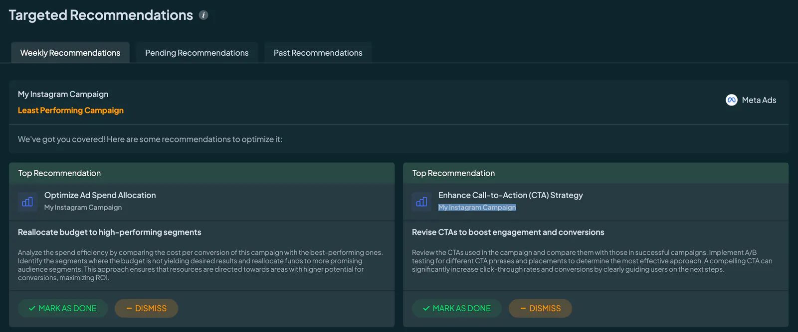Click the info icon beside Targeted Recommendations
This screenshot has width=798, height=332.
pyautogui.click(x=203, y=15)
